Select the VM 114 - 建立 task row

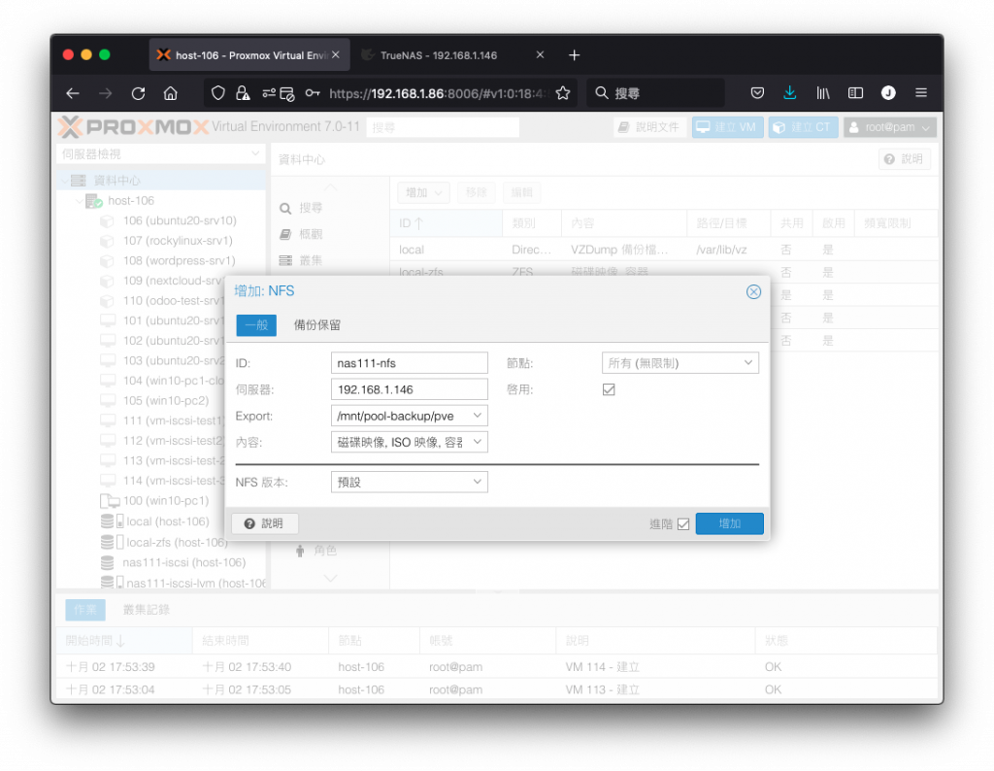click(x=496, y=667)
